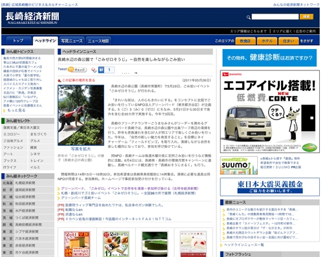The height and width of the screenshot is (257, 323).
Task: Click the 長崎経済新聞 logo
Action: (32, 18)
